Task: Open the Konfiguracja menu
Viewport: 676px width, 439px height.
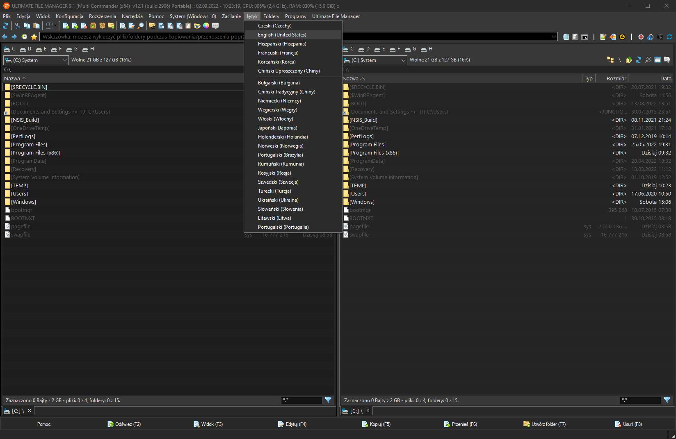Action: tap(69, 16)
